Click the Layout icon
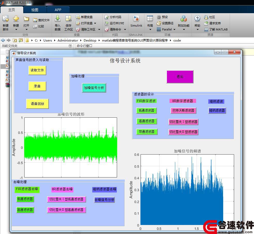 click(150, 18)
